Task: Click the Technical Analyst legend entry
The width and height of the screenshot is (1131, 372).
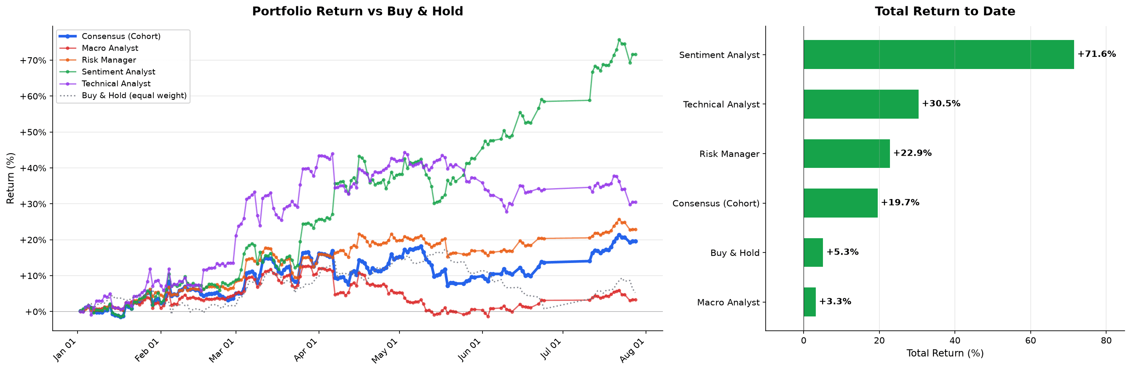Action: click(105, 84)
